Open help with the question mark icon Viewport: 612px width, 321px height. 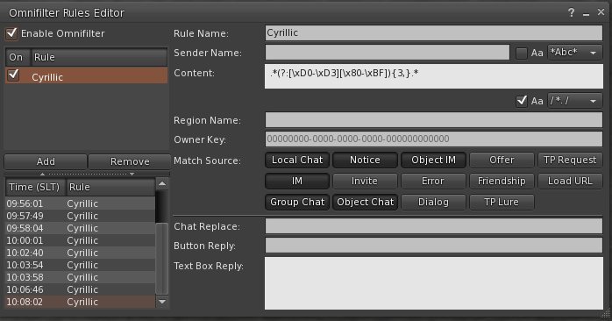click(x=572, y=13)
